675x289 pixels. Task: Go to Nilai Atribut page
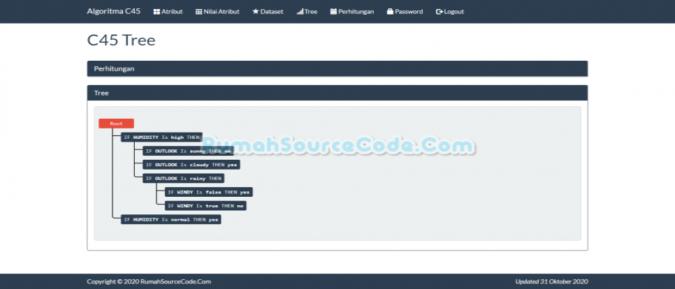pyautogui.click(x=217, y=12)
